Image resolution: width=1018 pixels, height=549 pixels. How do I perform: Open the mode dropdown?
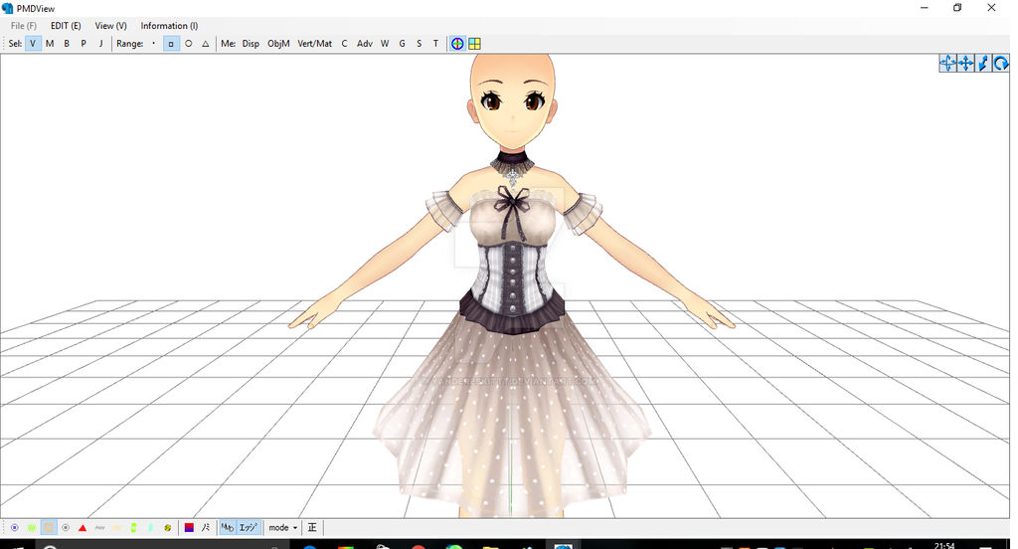[x=283, y=527]
